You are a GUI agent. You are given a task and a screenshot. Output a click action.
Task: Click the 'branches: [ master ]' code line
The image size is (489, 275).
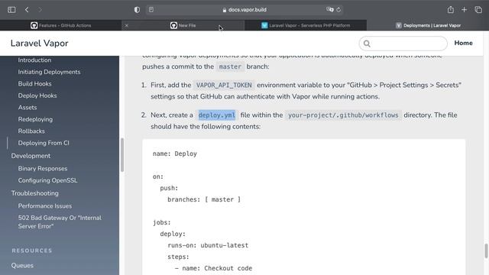[204, 199]
